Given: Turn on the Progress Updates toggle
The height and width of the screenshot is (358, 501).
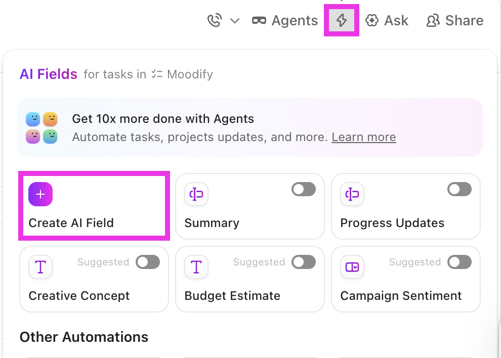Looking at the screenshot, I should [x=460, y=190].
